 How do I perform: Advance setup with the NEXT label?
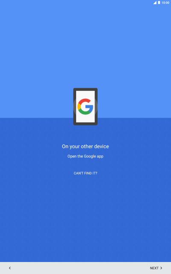pos(154,268)
